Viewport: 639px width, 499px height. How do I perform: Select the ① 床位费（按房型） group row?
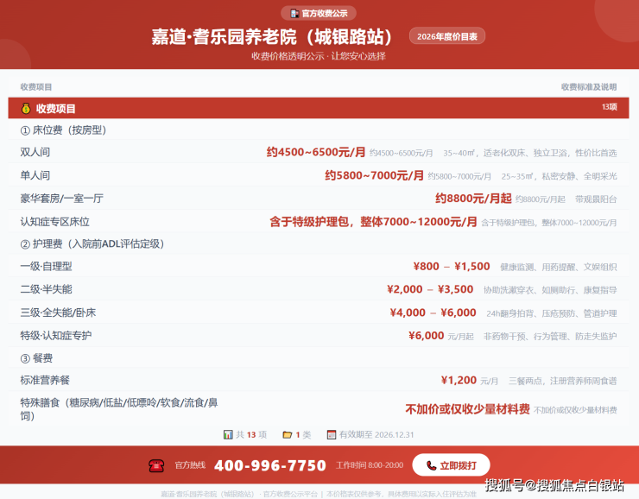coord(319,130)
